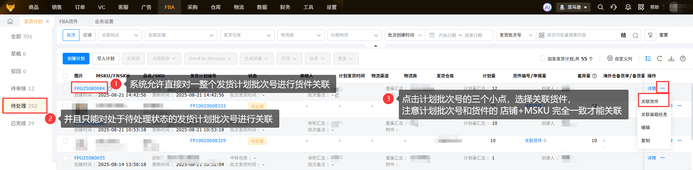Tick the checkbox for FP10020608329 row
693x170 pixels.
[x=65, y=141]
